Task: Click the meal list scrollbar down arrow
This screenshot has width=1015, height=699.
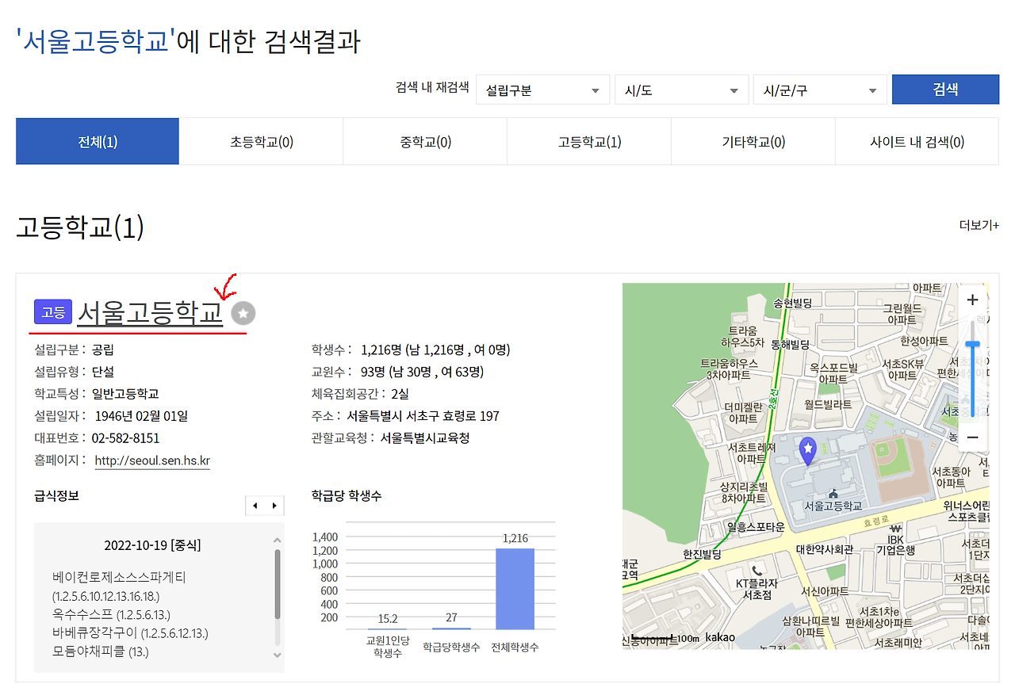Action: 277,655
